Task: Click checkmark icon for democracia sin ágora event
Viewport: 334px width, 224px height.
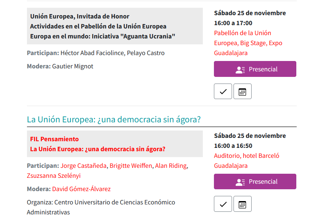Action: (x=223, y=204)
